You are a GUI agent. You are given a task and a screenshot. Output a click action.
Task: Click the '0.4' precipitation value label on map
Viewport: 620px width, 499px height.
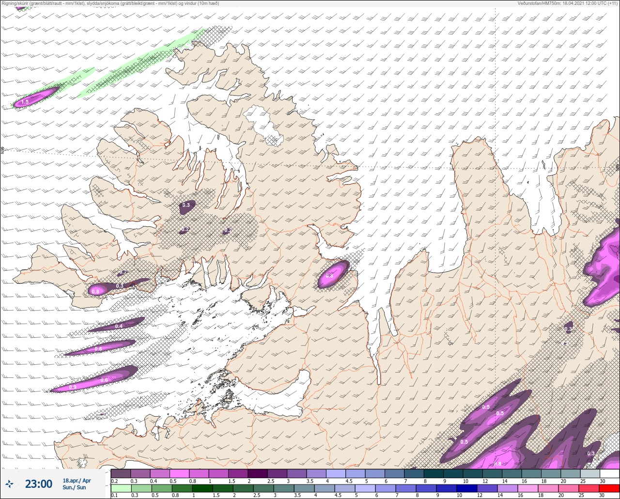click(119, 326)
